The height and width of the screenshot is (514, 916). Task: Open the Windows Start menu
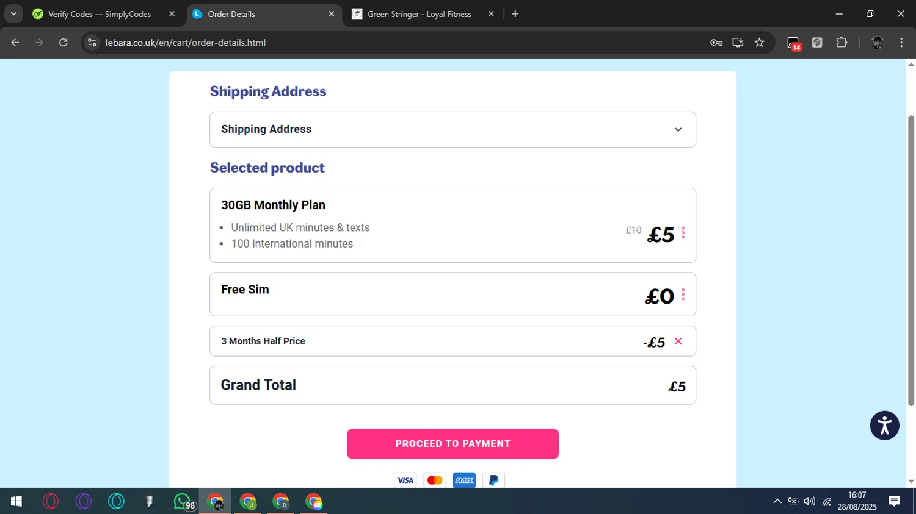[16, 501]
